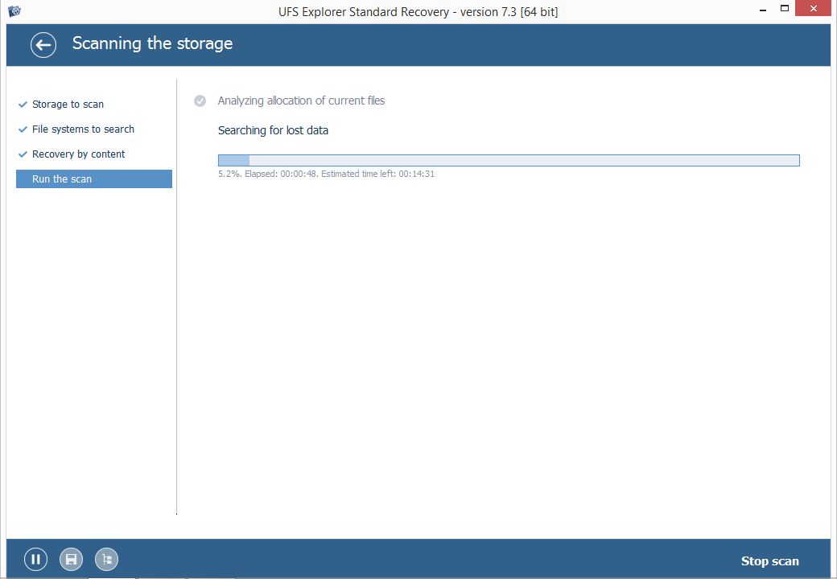Open the scan results tree view
837x579 pixels.
(x=106, y=558)
